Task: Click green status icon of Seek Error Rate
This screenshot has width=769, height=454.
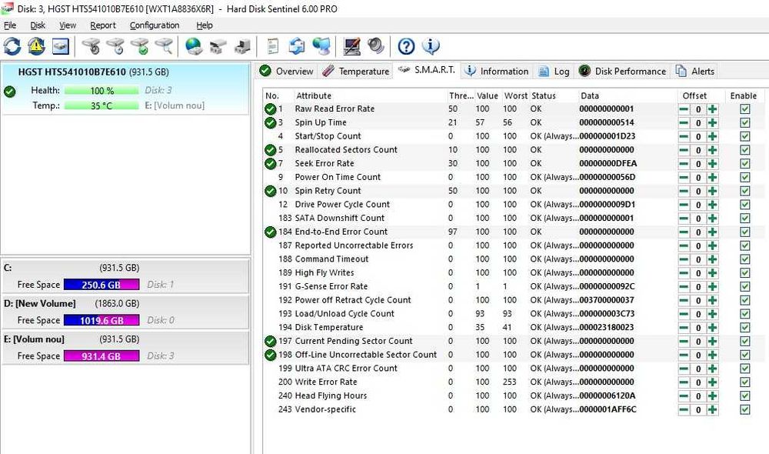Action: [x=270, y=163]
